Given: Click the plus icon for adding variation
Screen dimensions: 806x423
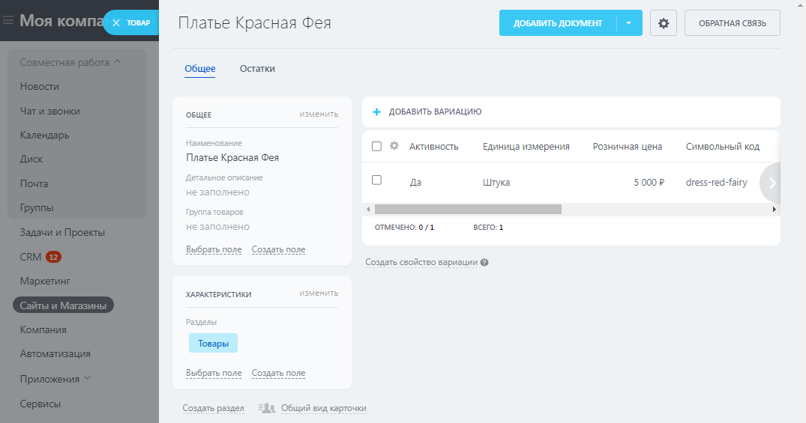Looking at the screenshot, I should (x=377, y=112).
